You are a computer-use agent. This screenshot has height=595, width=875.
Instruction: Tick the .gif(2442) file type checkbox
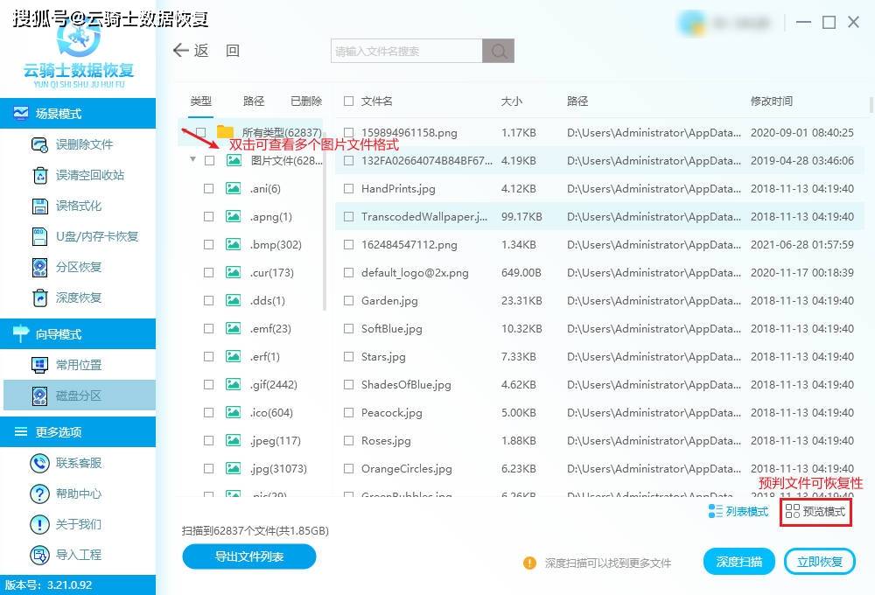(x=208, y=384)
